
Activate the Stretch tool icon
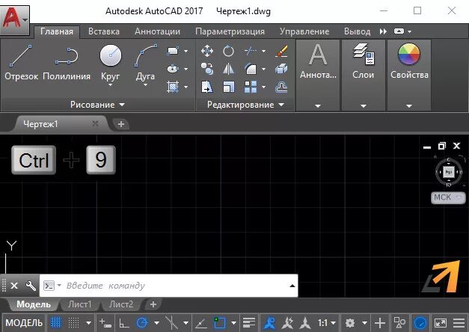[207, 87]
